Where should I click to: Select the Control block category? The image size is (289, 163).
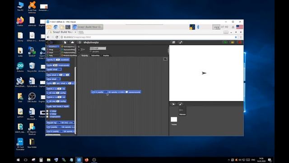click(69, 47)
